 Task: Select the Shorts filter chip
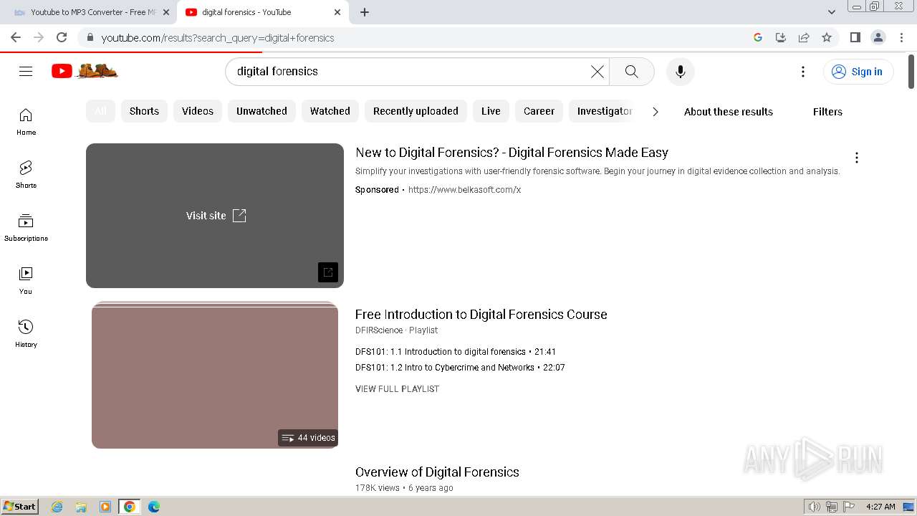pyautogui.click(x=144, y=111)
